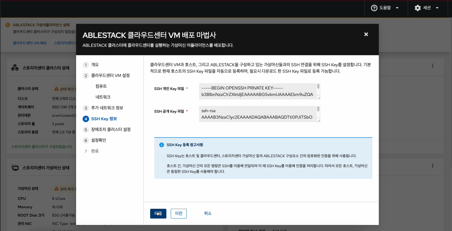
Task: Click the 'ROOT Disk 크기' row label
Action: tap(31, 215)
